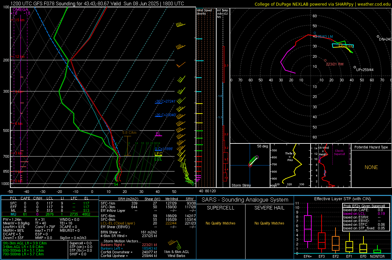Click the SHIP = 0.0 value
The width and height of the screenshot is (392, 260).
coord(78,254)
